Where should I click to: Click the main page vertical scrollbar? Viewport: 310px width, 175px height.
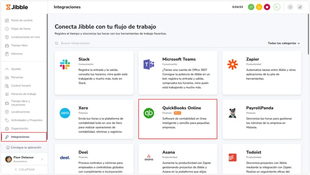308,33
